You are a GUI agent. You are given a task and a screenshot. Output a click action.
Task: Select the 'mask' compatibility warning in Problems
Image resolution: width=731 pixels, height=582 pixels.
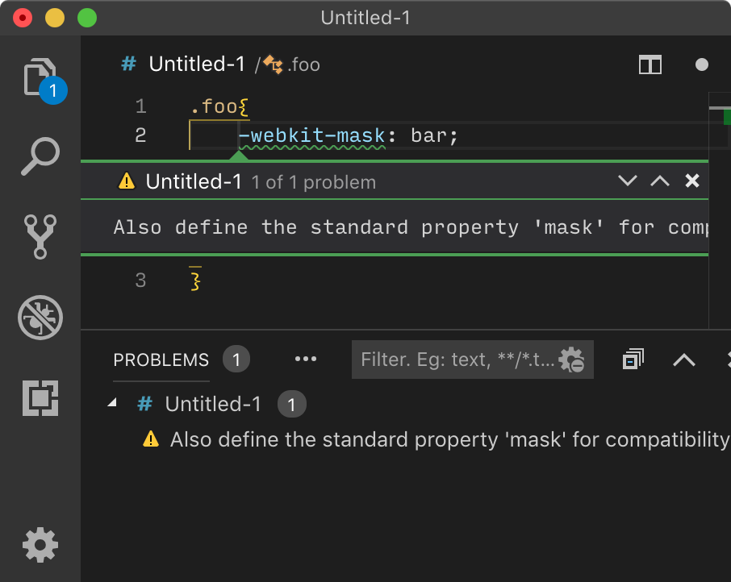pos(406,439)
